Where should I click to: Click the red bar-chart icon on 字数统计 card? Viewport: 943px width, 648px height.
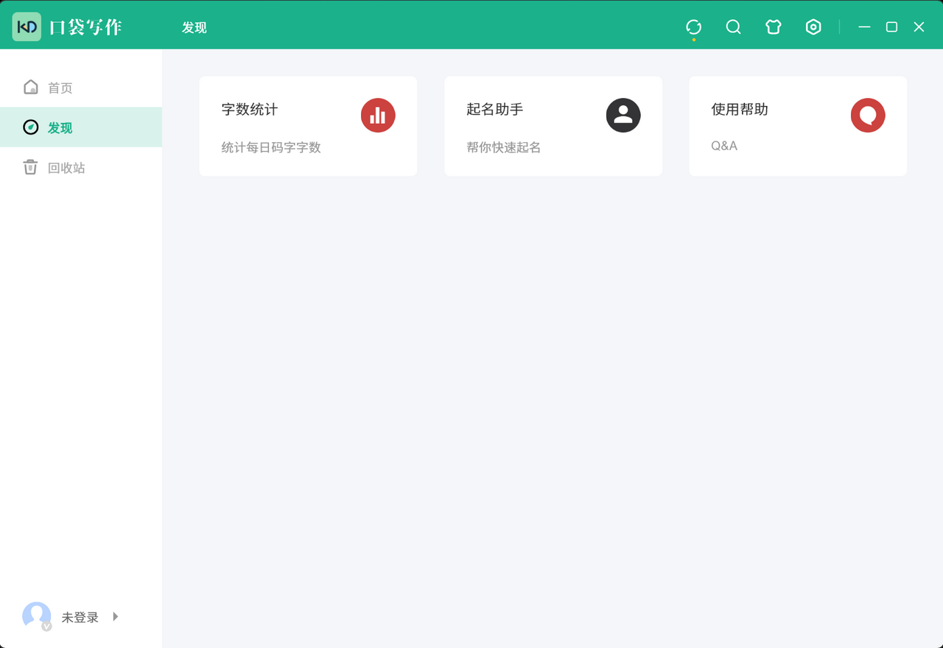click(x=378, y=116)
